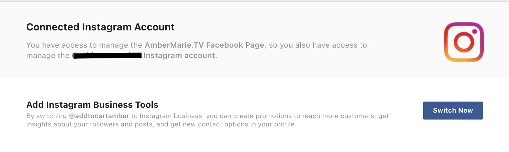Click the "You have access to manage" text
Screen dimensions: 509x152
coord(84,45)
